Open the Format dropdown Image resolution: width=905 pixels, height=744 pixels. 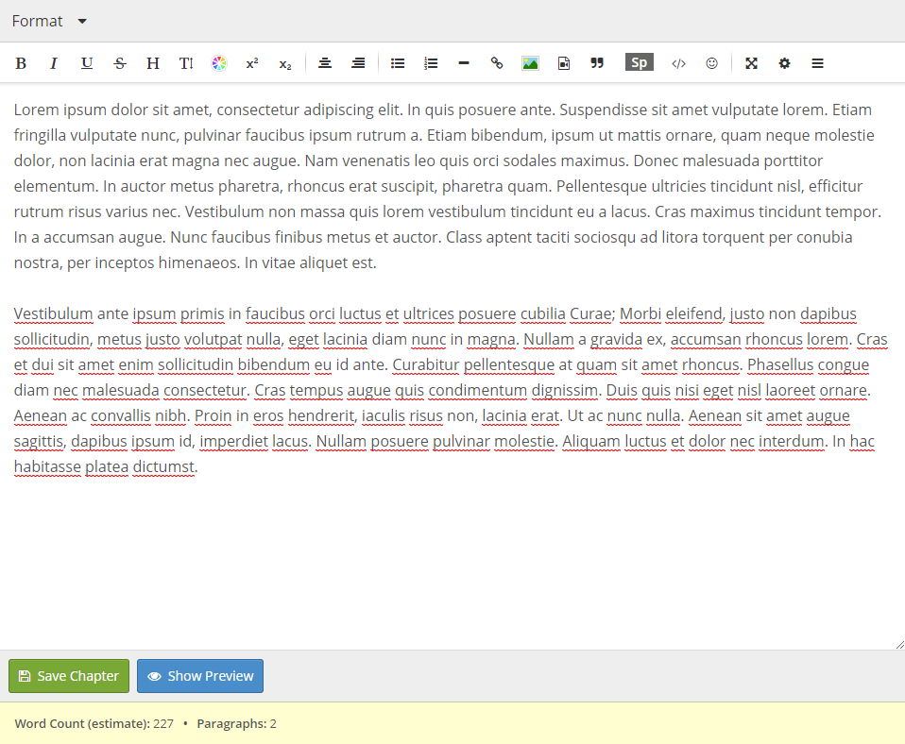pyautogui.click(x=49, y=20)
